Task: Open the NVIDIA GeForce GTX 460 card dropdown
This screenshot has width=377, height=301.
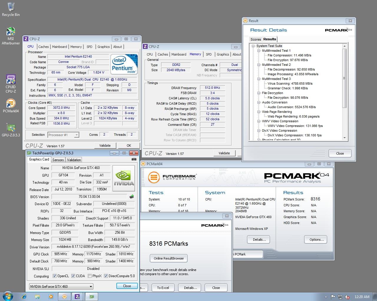Action: [61, 286]
